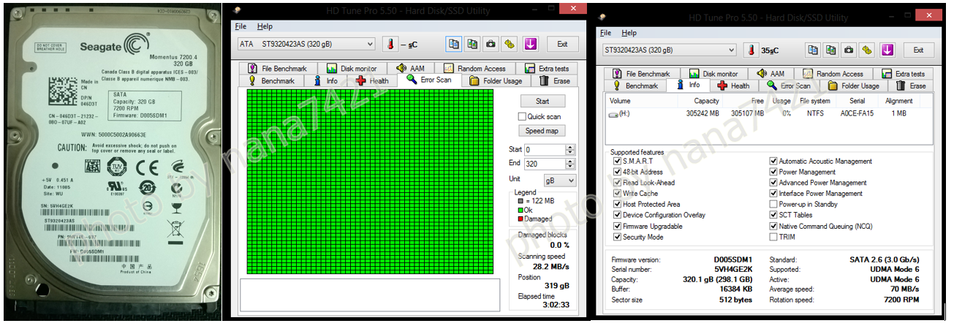954x326 pixels.
Task: Copy info to clipboard icon in Info window toolbar
Action: click(813, 50)
